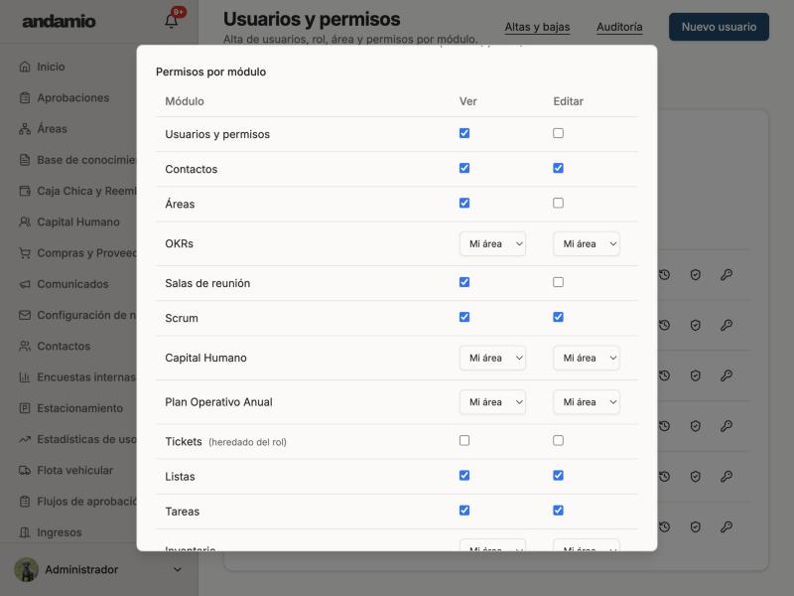
Task: Uncheck Ver for Salas de reunión
Action: [464, 282]
